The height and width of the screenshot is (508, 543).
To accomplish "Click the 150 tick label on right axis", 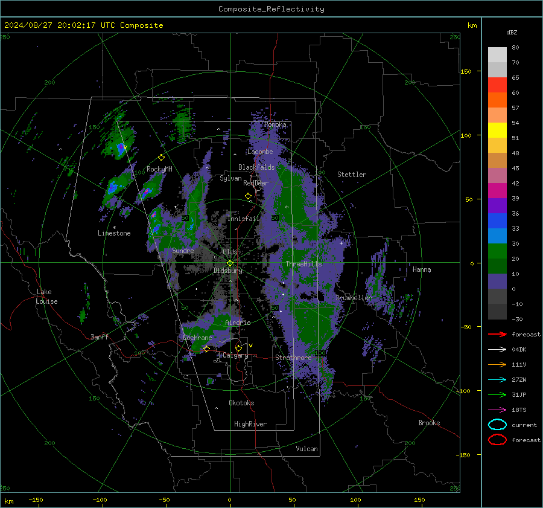I will (466, 71).
